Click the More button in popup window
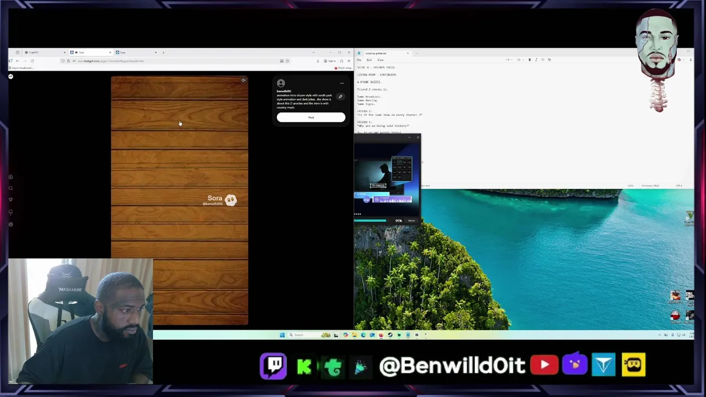The image size is (706, 397). [x=411, y=221]
